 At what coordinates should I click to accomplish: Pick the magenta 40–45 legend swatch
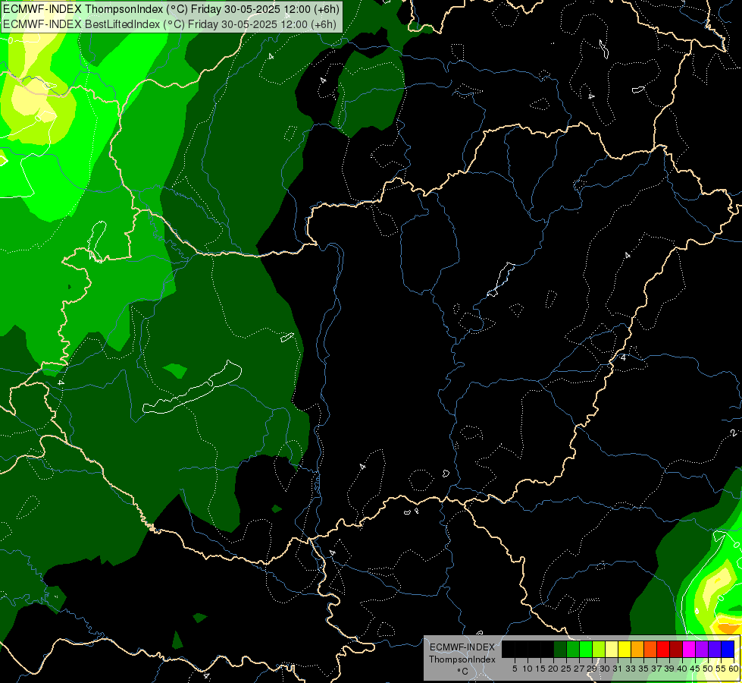point(688,649)
